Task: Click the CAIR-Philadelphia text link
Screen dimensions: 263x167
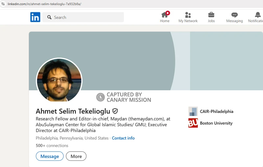Action: (x=216, y=111)
